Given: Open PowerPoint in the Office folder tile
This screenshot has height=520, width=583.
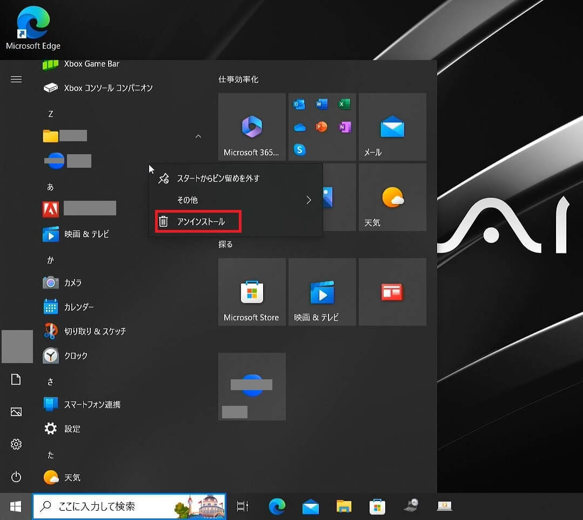Looking at the screenshot, I should click(x=321, y=127).
